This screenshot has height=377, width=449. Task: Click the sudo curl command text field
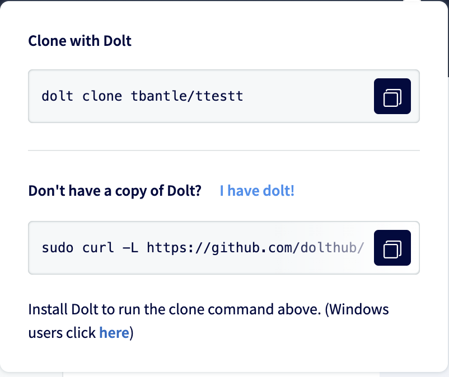(196, 247)
